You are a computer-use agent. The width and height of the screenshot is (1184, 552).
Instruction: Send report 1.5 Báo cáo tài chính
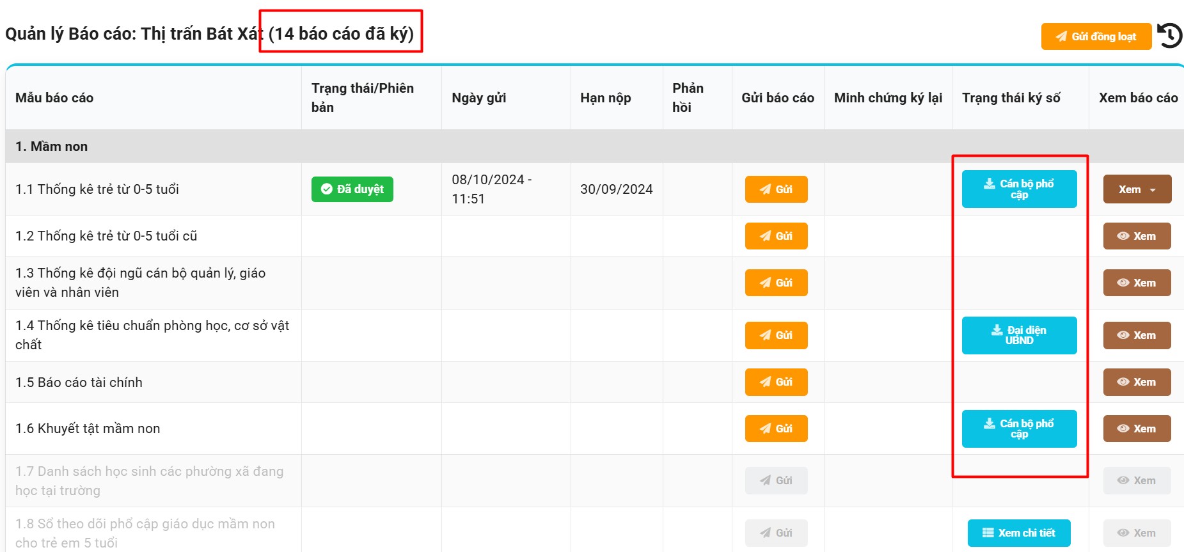(x=776, y=382)
